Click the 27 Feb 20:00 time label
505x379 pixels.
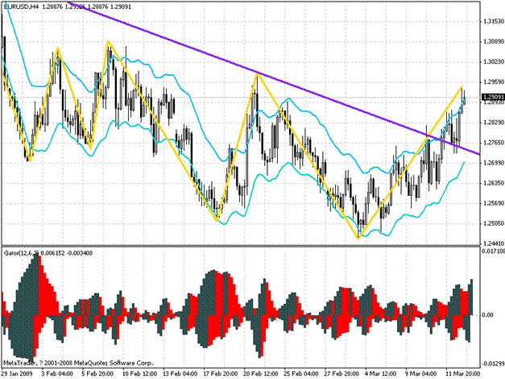(342, 373)
